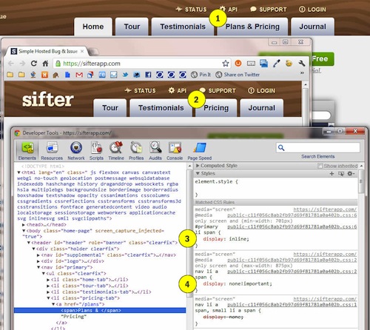
Task: Open the Audits panel
Action: point(155,151)
